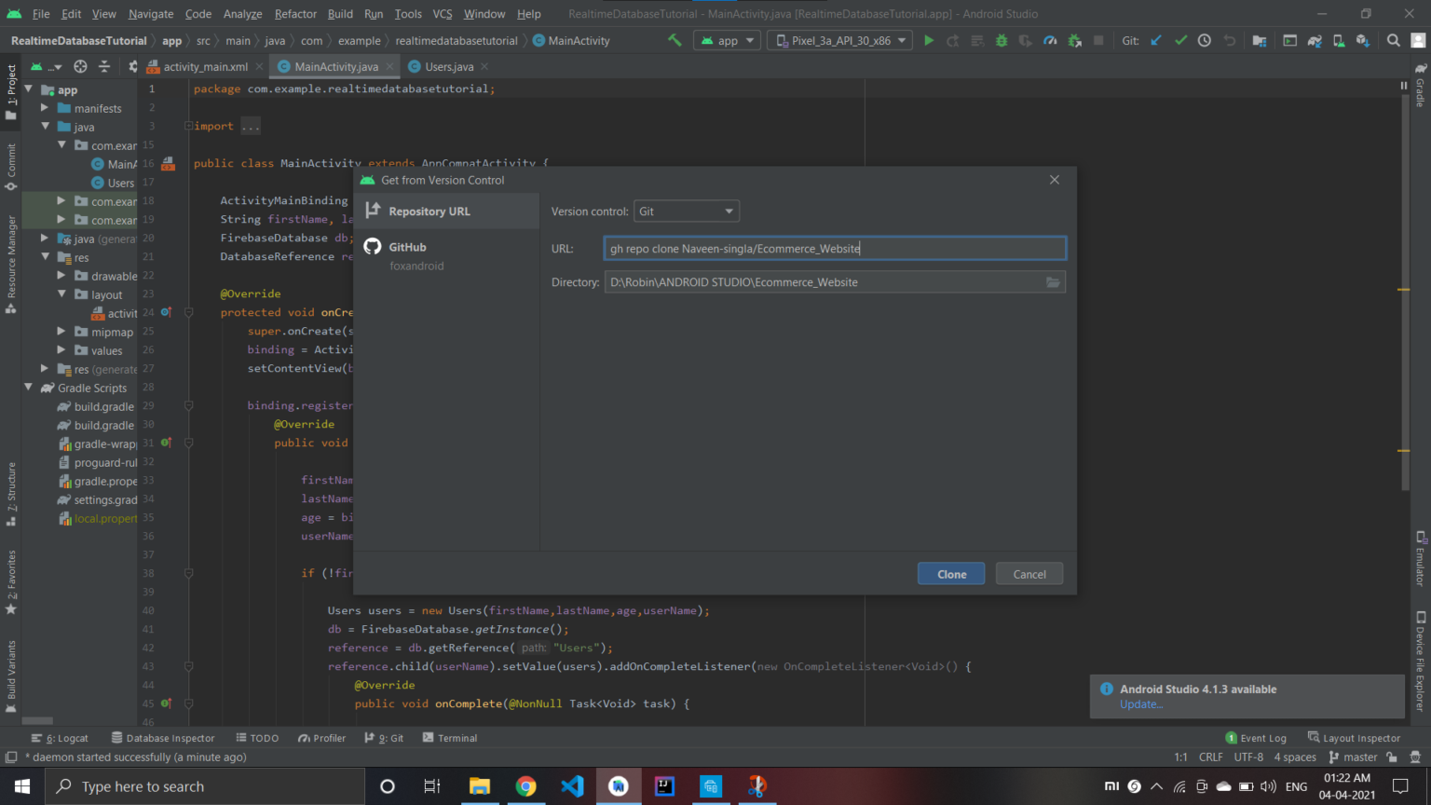Open the Logcat tool window
The width and height of the screenshot is (1431, 805).
(60, 738)
